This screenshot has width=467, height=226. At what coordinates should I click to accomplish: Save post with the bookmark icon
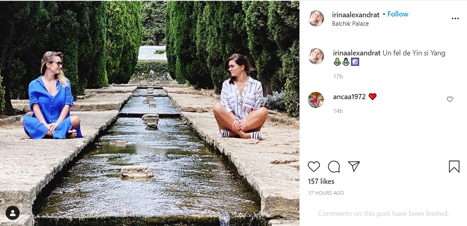454,167
